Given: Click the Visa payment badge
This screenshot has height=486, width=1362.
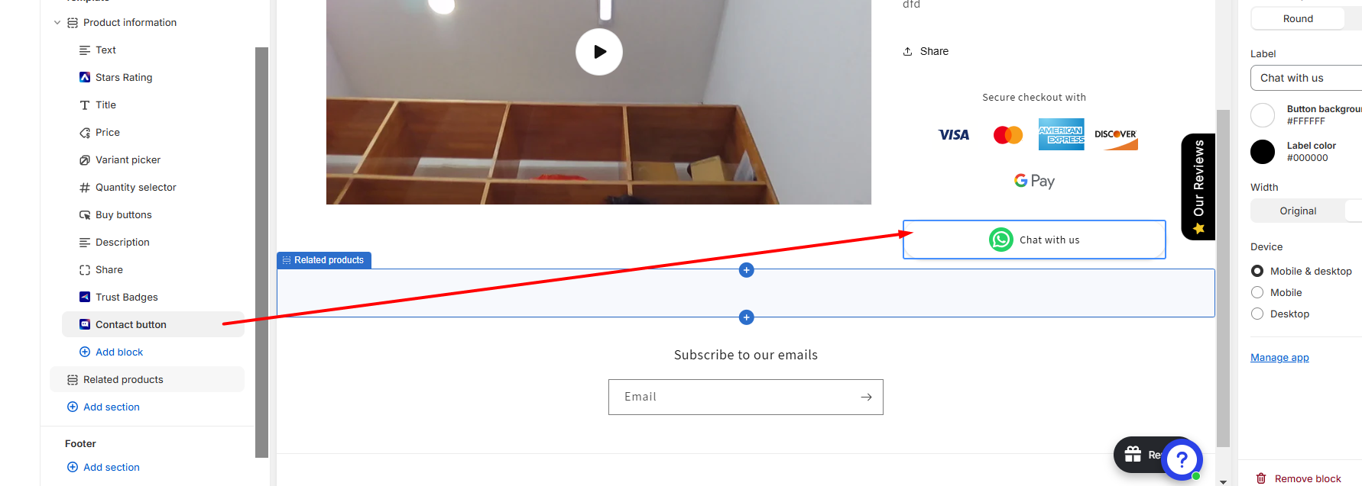Looking at the screenshot, I should (954, 135).
